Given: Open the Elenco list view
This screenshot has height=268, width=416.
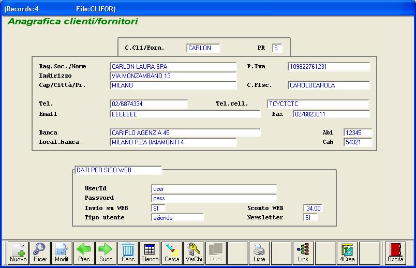Looking at the screenshot, I should click(x=150, y=252).
